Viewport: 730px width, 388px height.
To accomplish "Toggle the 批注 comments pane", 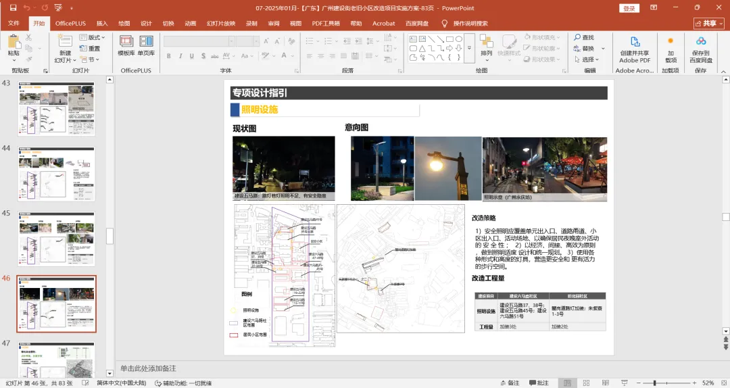I will (x=538, y=383).
